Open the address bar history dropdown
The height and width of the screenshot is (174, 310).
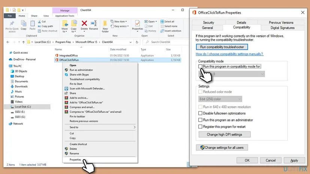tap(131, 42)
